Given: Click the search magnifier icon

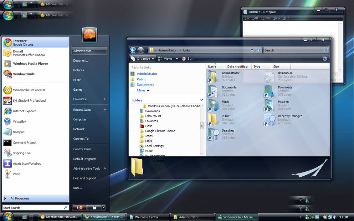Looking at the screenshot, I should pos(326,50).
